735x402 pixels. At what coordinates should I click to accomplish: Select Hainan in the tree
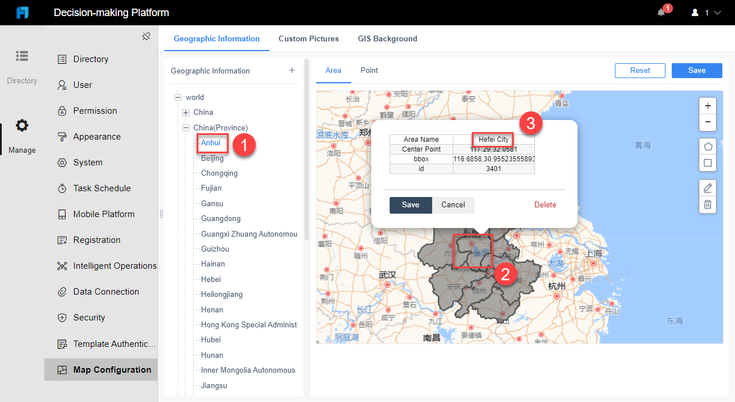click(213, 264)
